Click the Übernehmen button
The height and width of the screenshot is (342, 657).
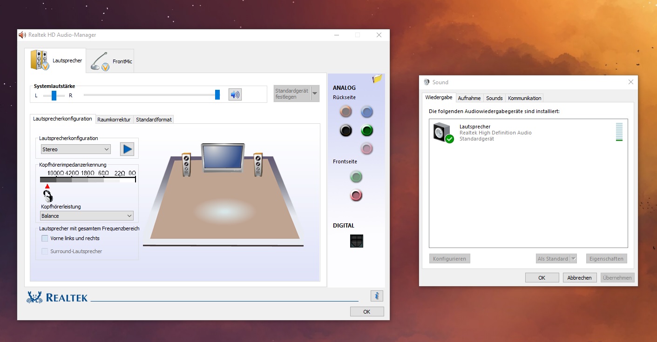tap(617, 278)
